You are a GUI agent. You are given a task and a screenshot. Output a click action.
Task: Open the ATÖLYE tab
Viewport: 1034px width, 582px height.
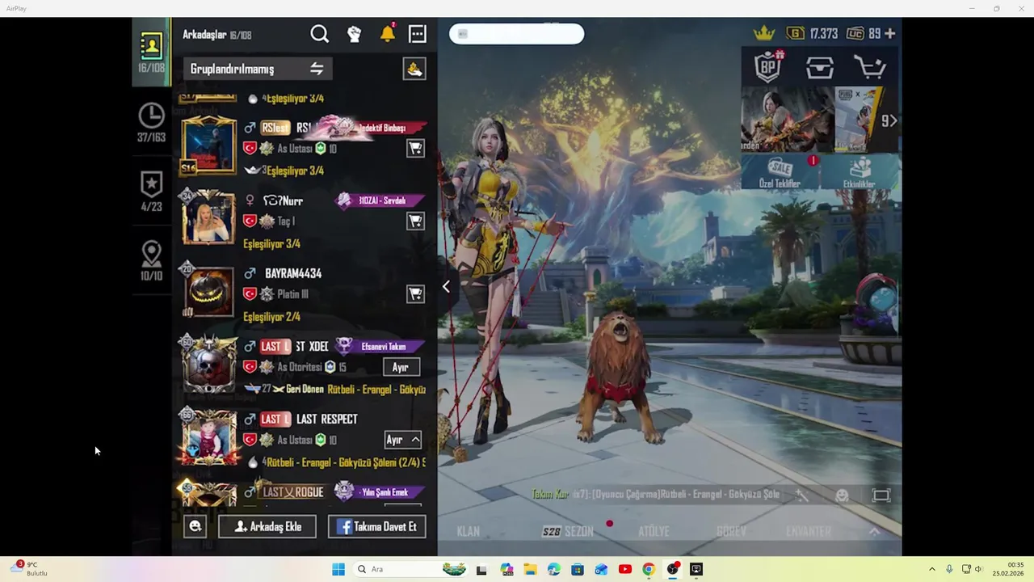tap(654, 531)
